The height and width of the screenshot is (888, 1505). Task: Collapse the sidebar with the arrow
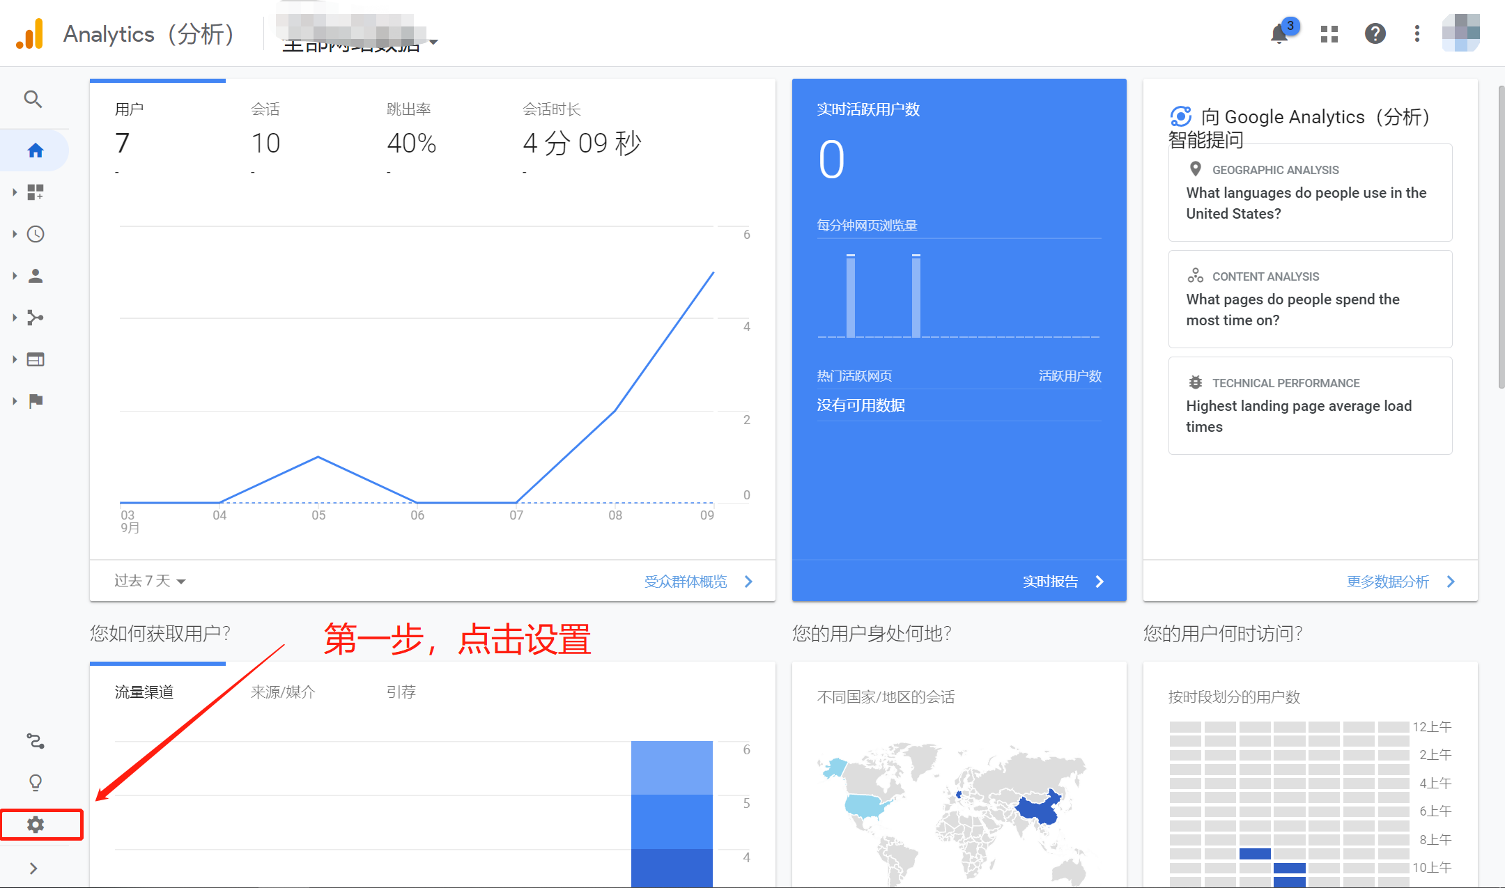click(x=33, y=868)
